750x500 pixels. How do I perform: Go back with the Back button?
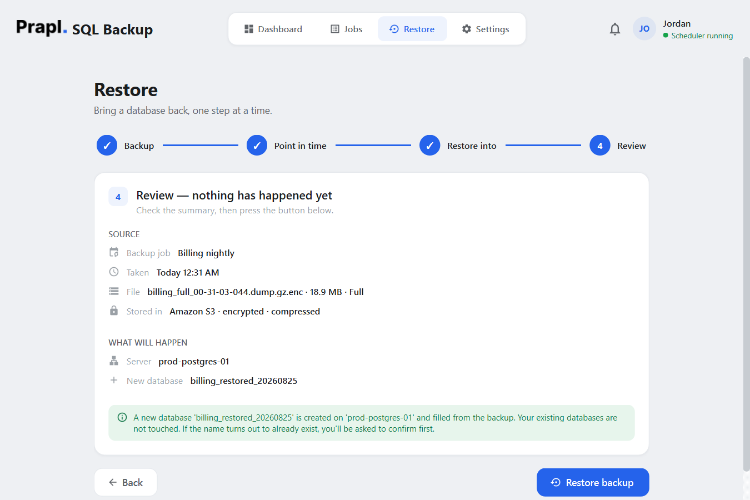click(126, 482)
